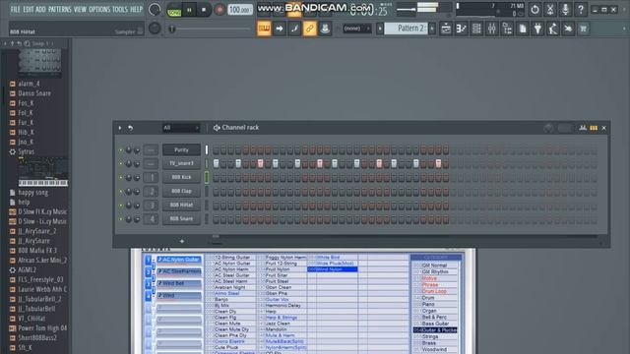Open the ADD menu
630x354 pixels.
click(40, 9)
